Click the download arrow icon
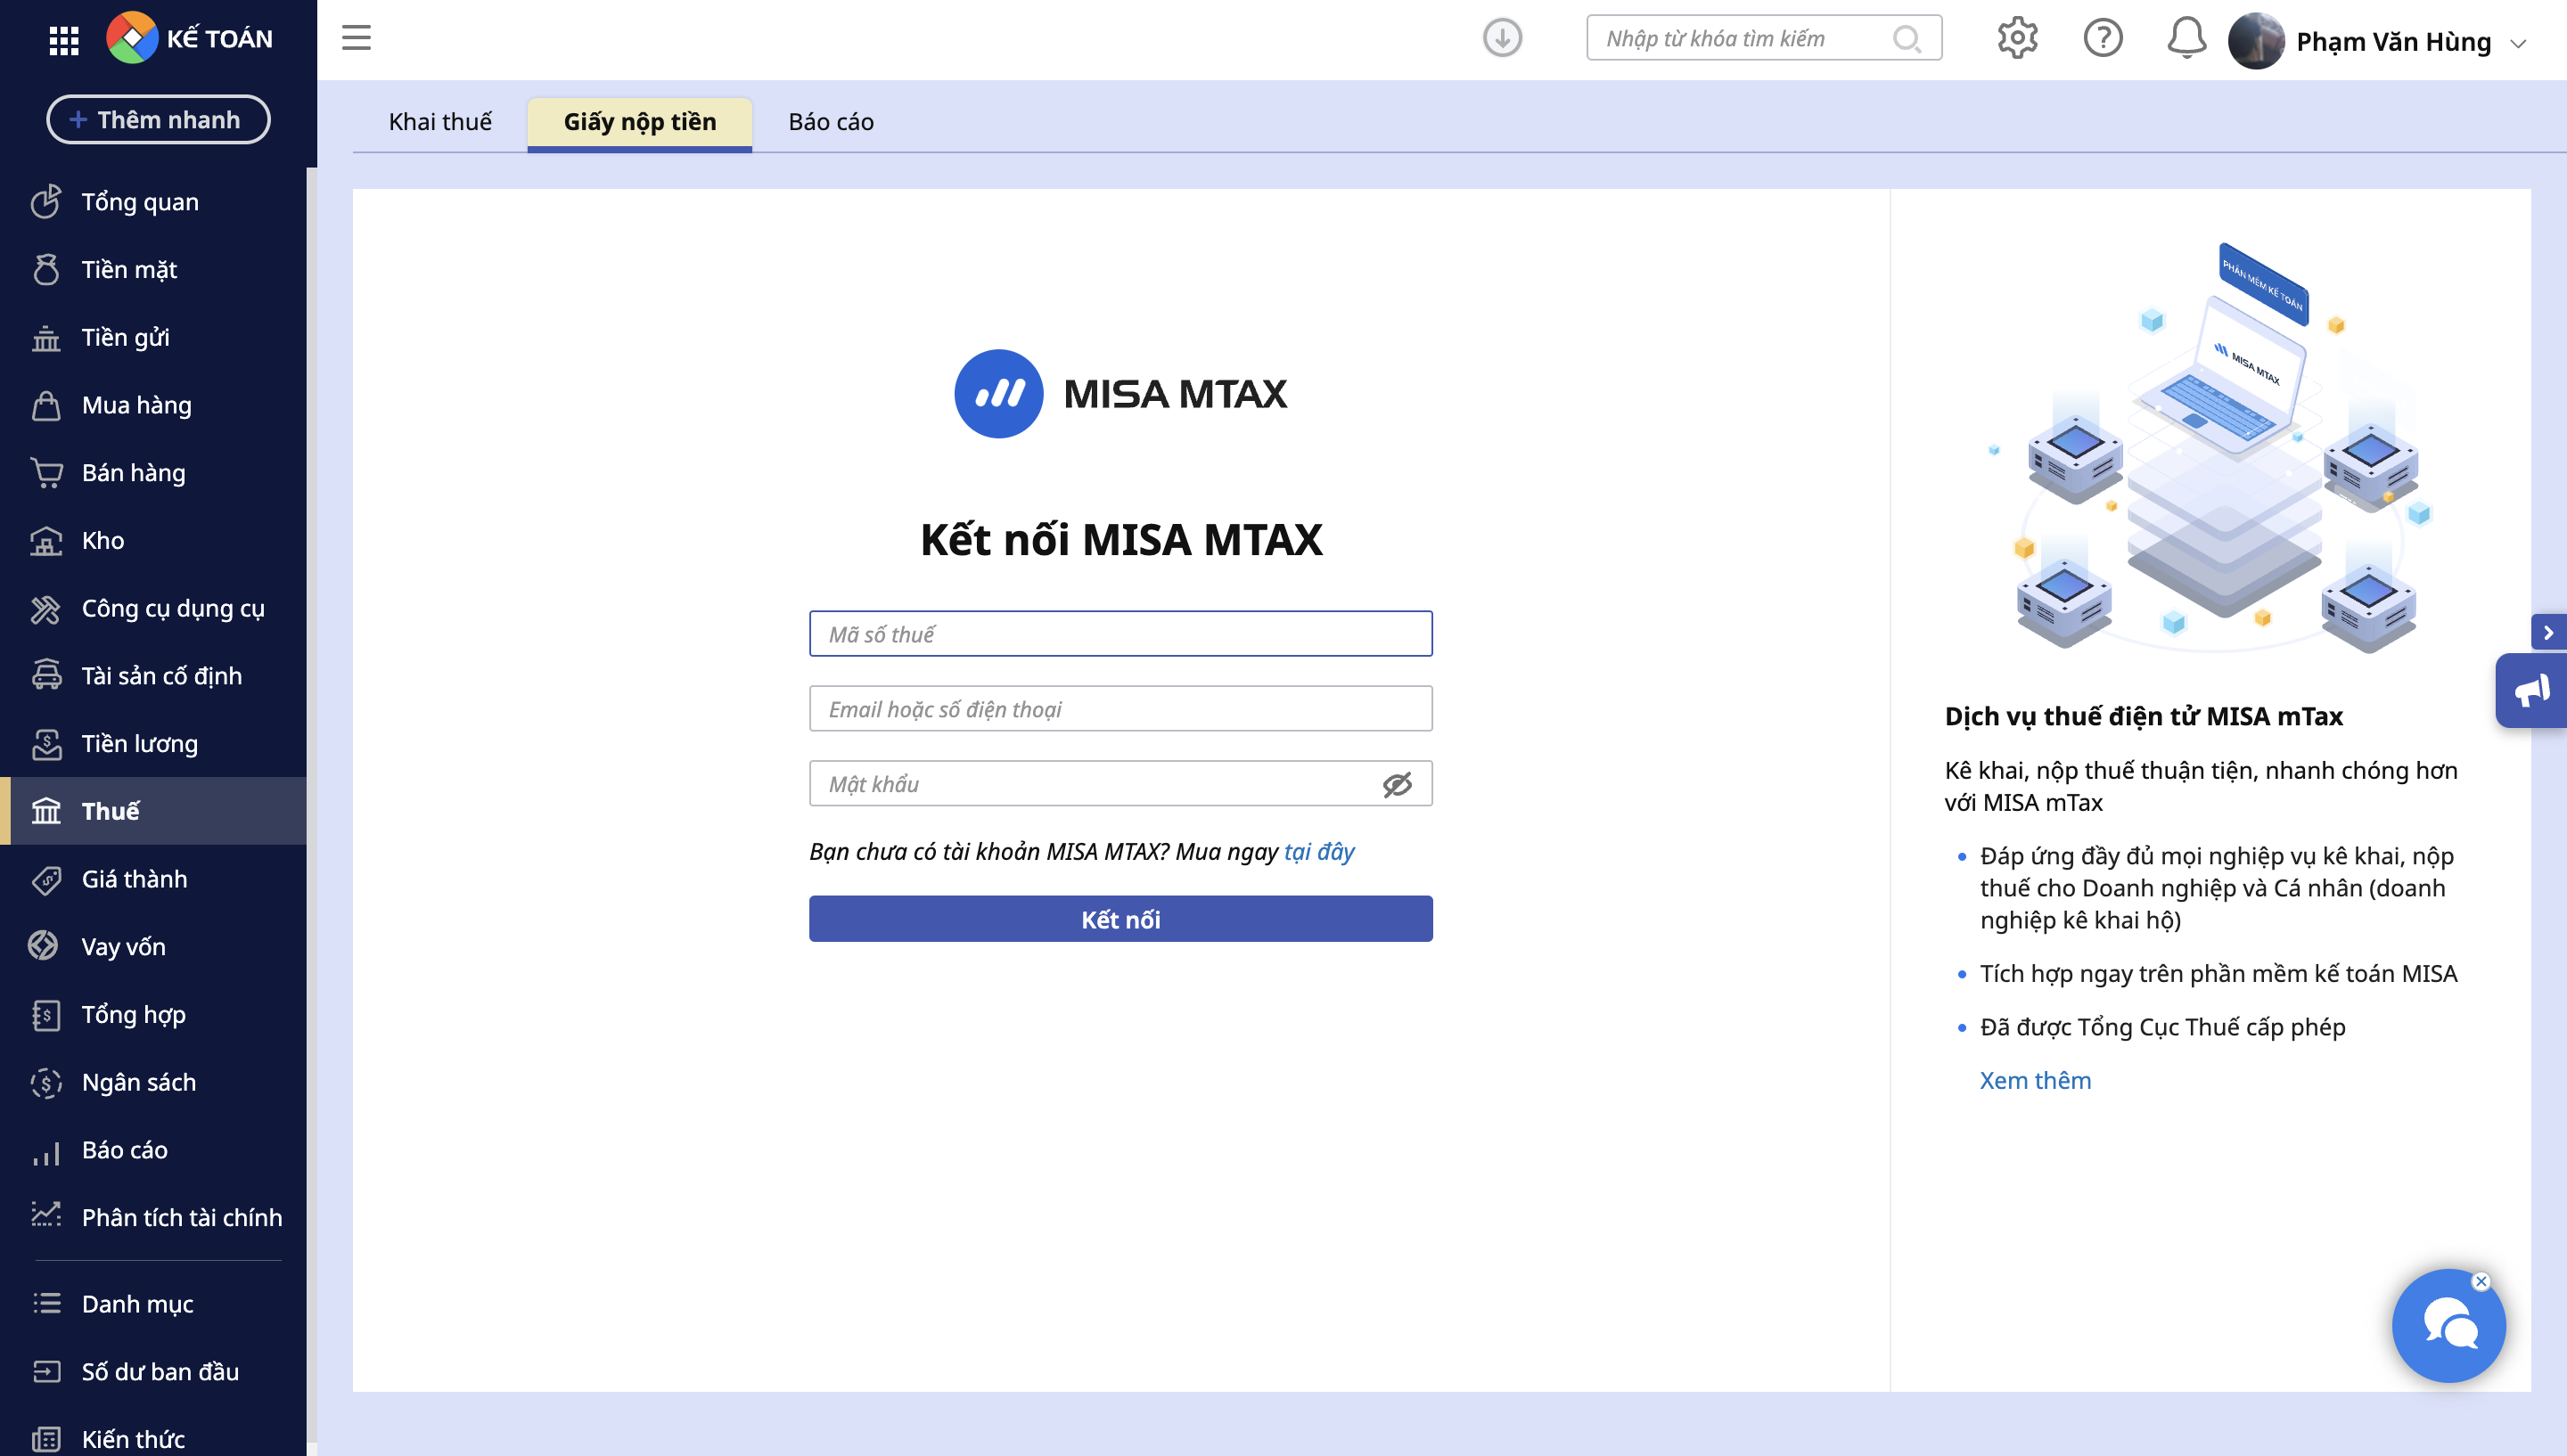Viewport: 2567px width, 1456px height. pyautogui.click(x=1501, y=38)
